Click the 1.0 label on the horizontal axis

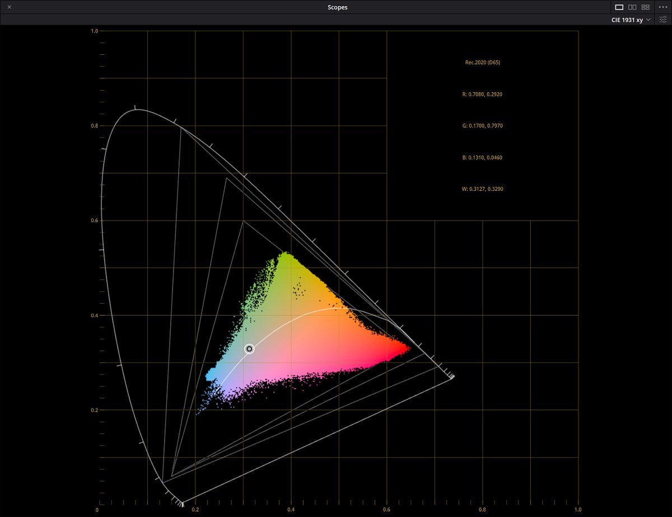[x=578, y=510]
